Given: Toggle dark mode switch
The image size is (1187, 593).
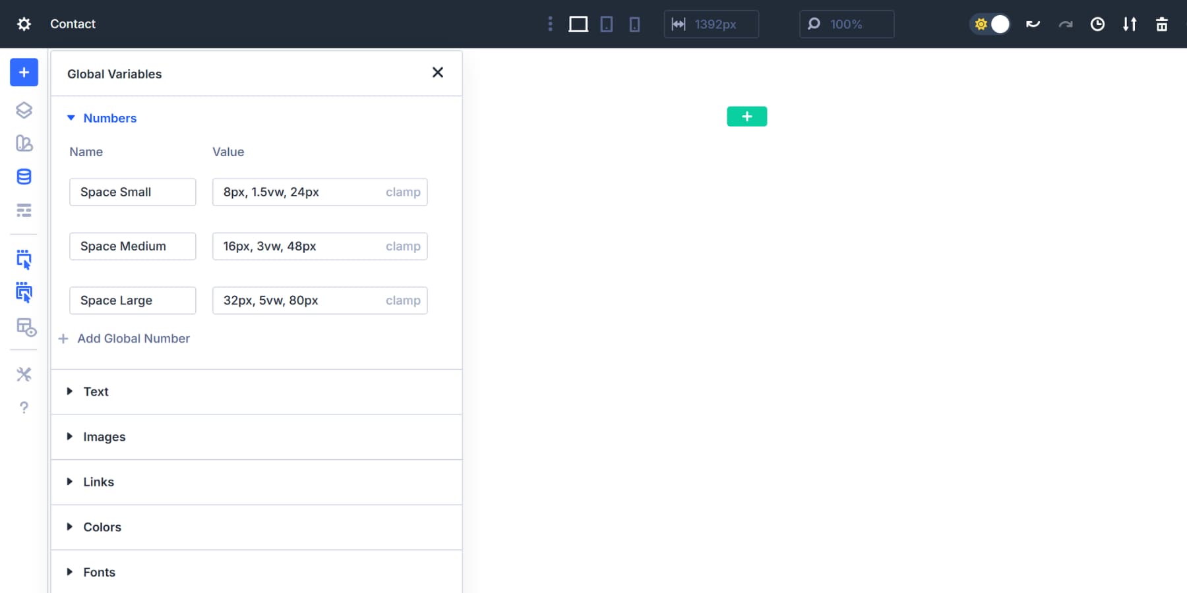Looking at the screenshot, I should pos(990,24).
